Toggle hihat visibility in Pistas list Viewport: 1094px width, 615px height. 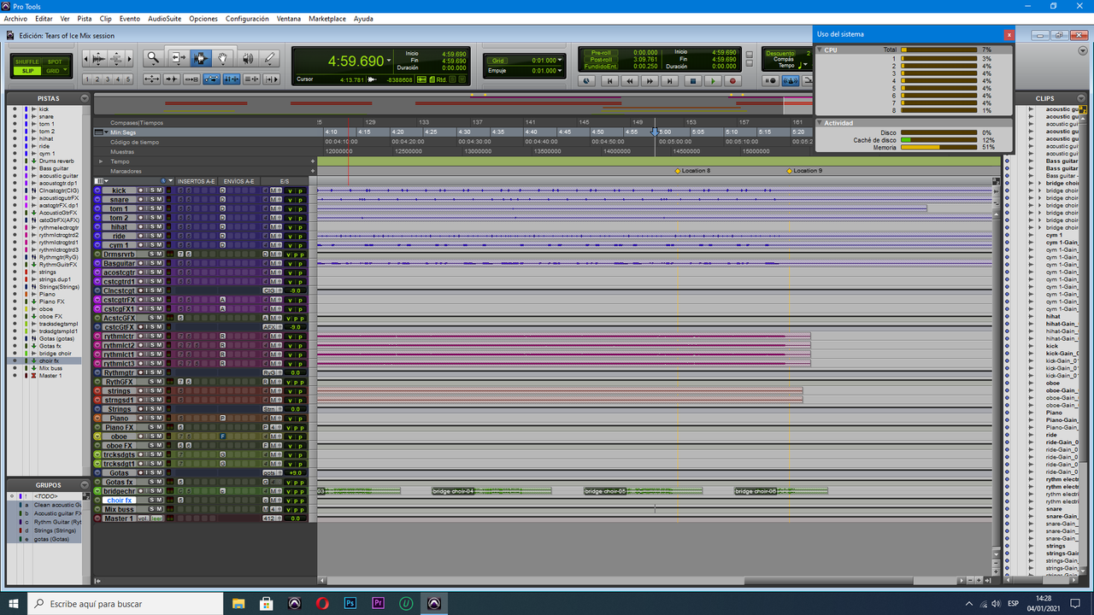(x=15, y=138)
